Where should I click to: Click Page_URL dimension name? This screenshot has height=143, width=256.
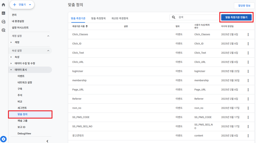(78, 90)
